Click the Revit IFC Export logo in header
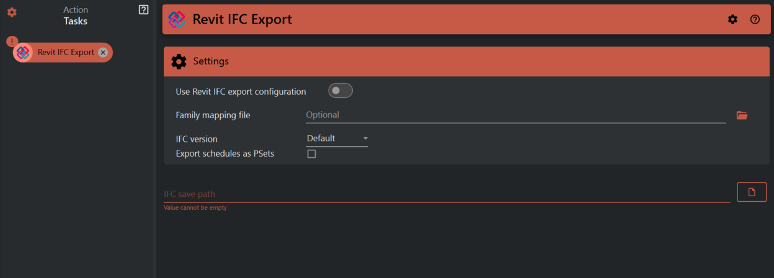 click(177, 20)
